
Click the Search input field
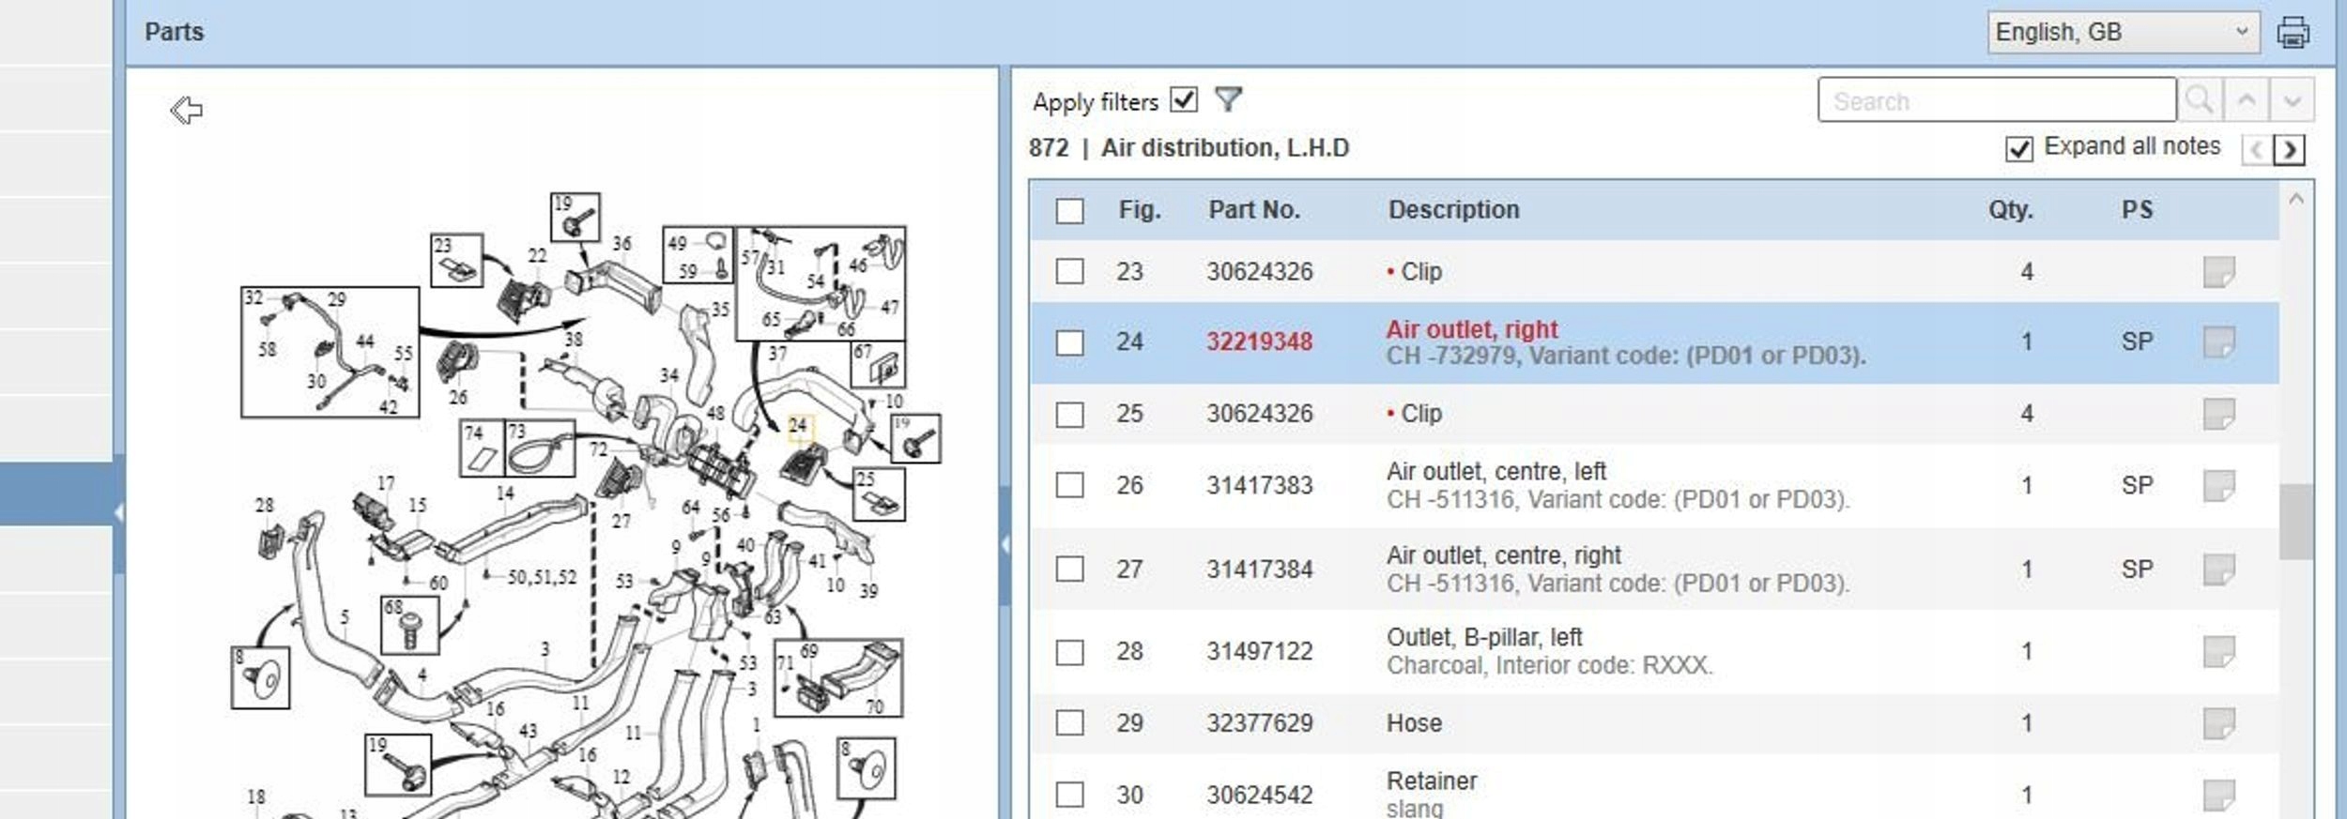pyautogui.click(x=1997, y=99)
